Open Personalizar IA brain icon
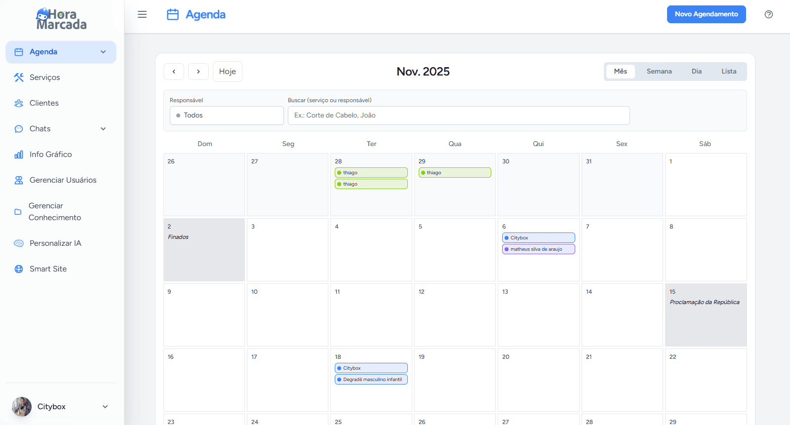Image resolution: width=790 pixels, height=425 pixels. point(19,243)
